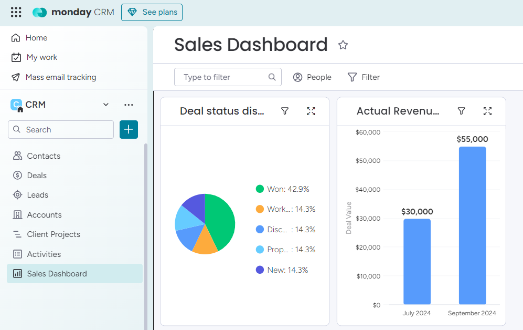Click the See plans button
Viewport: 523px width, 330px height.
coord(152,12)
